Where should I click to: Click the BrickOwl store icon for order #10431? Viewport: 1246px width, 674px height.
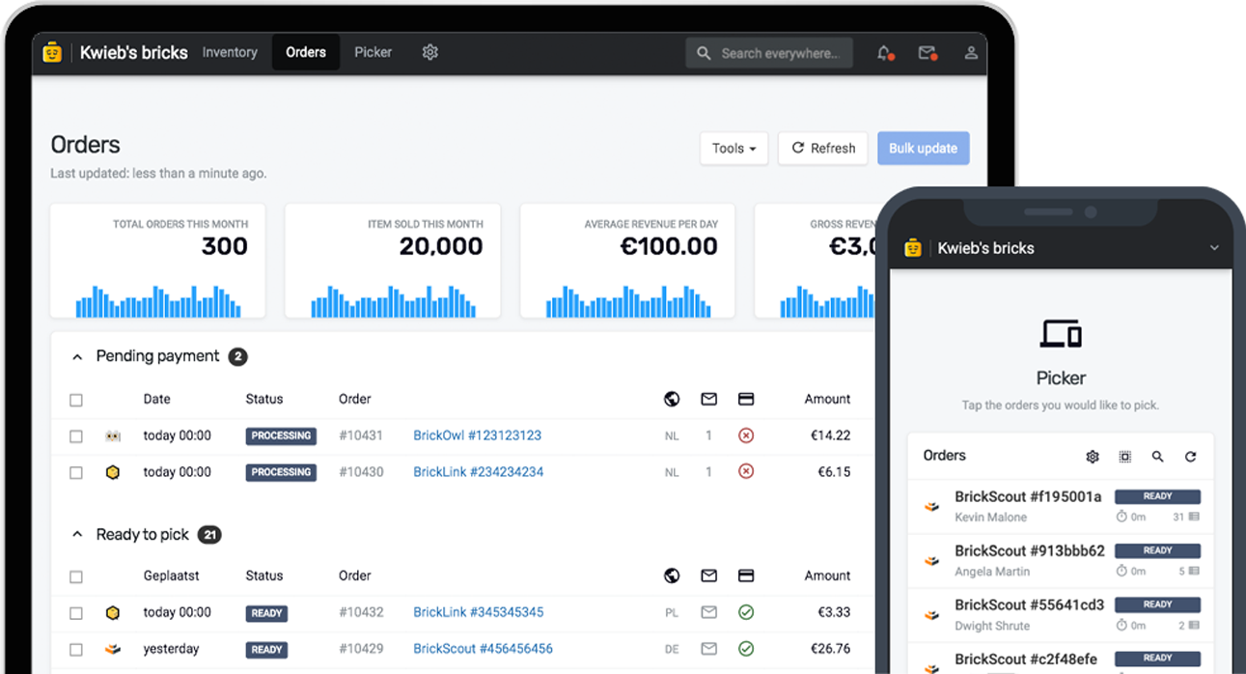click(x=113, y=435)
